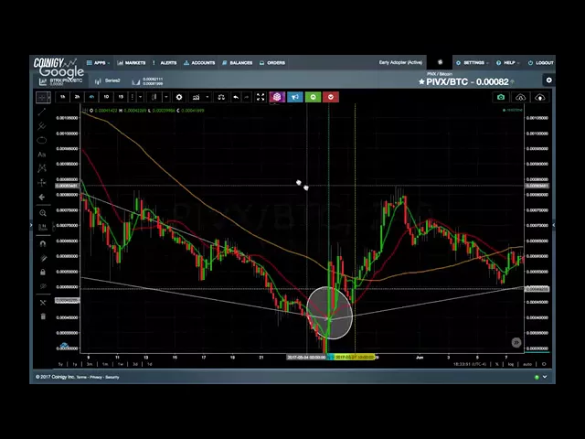Click the scroll-to-latest double arrow button

(516, 342)
